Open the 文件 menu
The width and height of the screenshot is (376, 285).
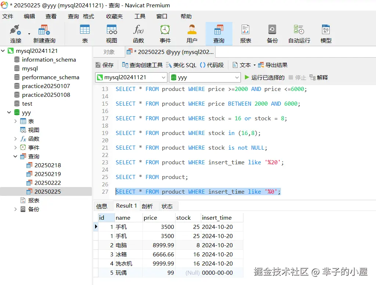(8, 16)
